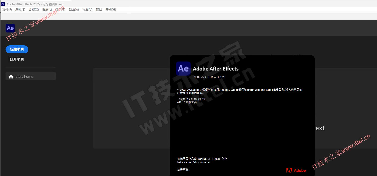Click the Ae app icon in the title bar

pos(3,4)
